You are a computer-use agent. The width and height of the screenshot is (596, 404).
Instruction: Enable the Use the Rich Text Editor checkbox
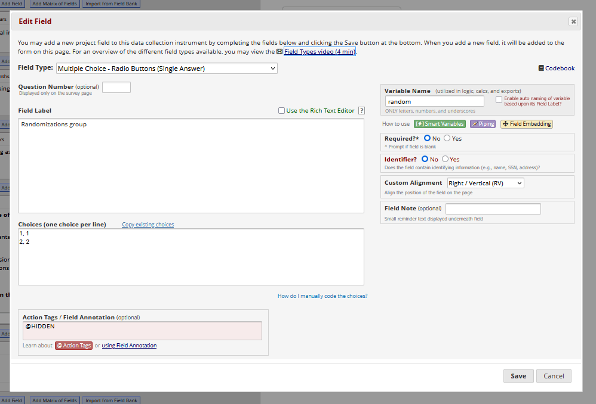pos(282,111)
